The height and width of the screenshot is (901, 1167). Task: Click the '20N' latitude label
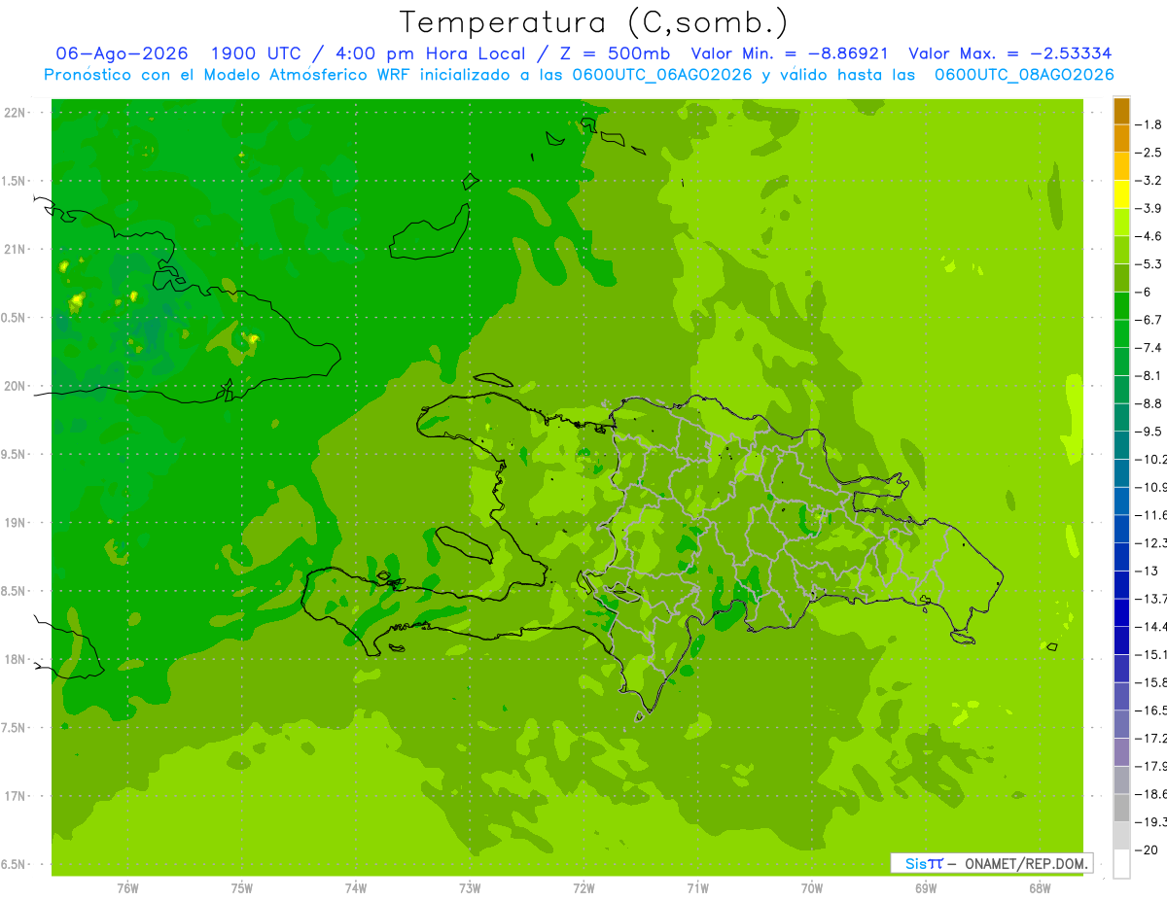click(15, 386)
